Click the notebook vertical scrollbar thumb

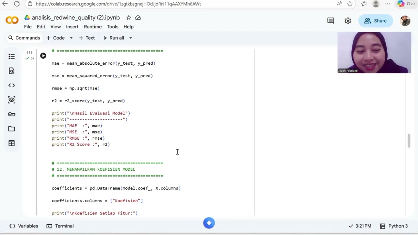click(409, 141)
